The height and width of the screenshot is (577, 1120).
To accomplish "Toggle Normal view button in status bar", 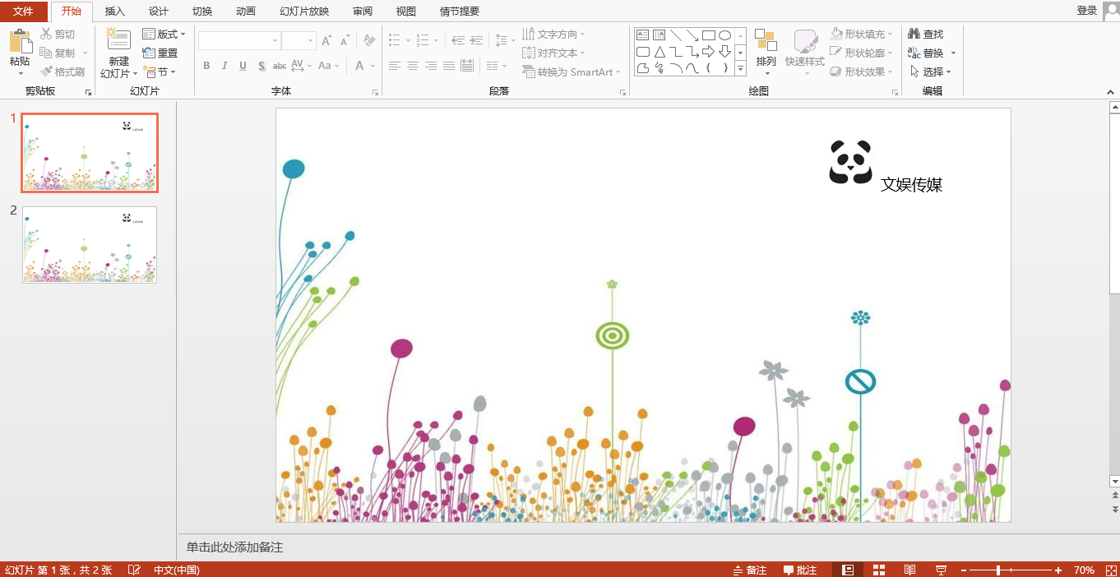I will pos(847,570).
